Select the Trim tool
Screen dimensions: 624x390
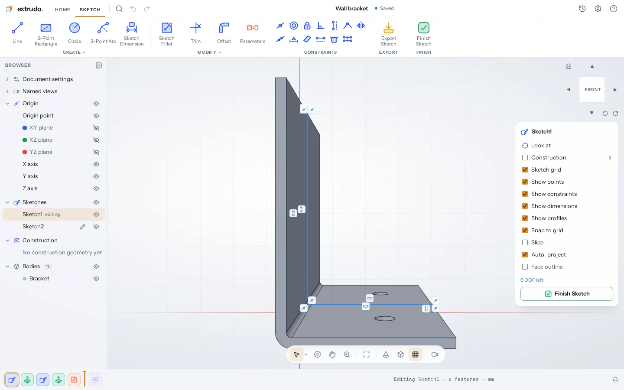[x=195, y=33]
